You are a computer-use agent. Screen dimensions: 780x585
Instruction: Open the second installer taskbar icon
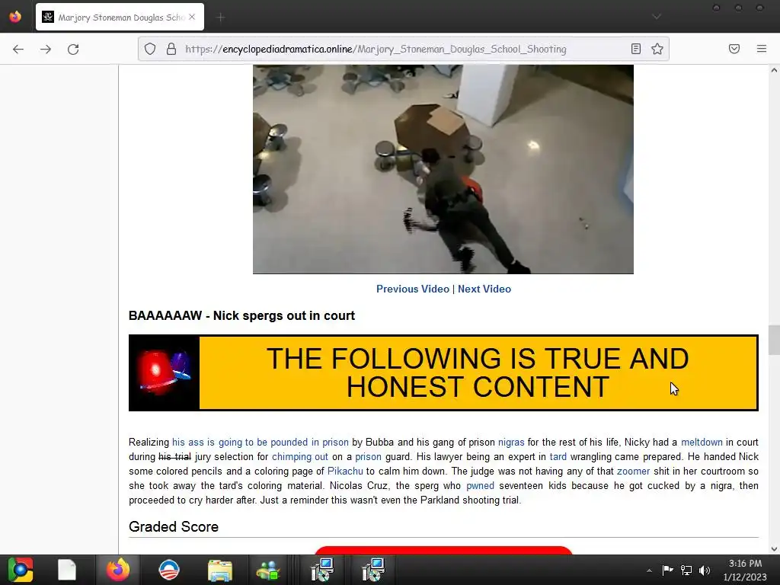point(373,570)
